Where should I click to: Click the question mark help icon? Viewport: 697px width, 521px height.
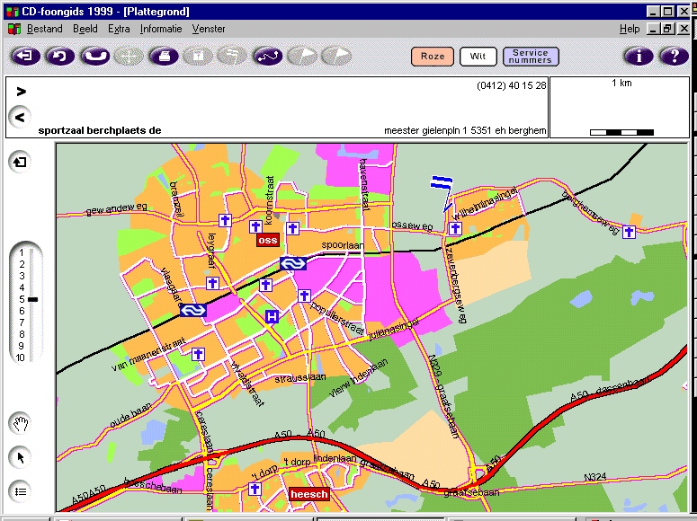(x=673, y=57)
